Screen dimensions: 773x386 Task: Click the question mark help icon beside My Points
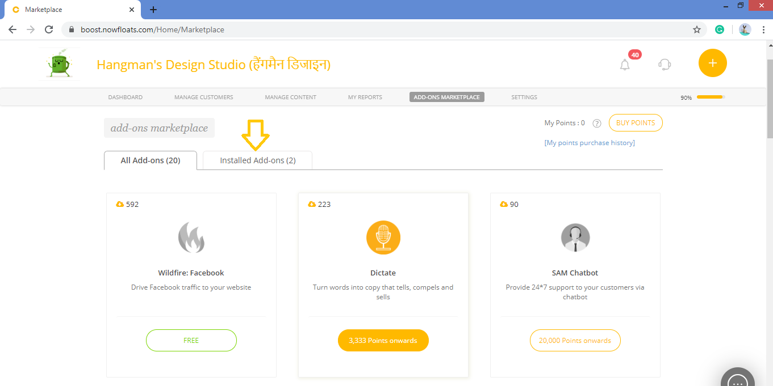(x=597, y=124)
